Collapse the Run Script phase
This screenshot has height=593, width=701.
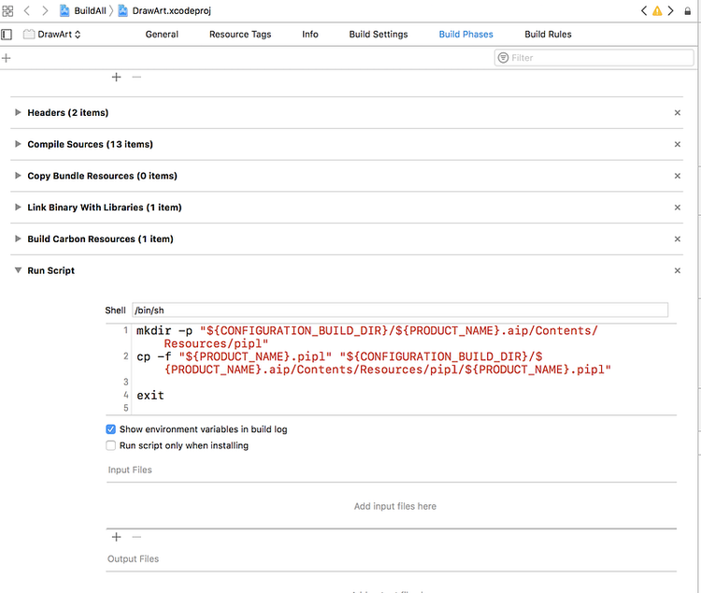pos(18,270)
